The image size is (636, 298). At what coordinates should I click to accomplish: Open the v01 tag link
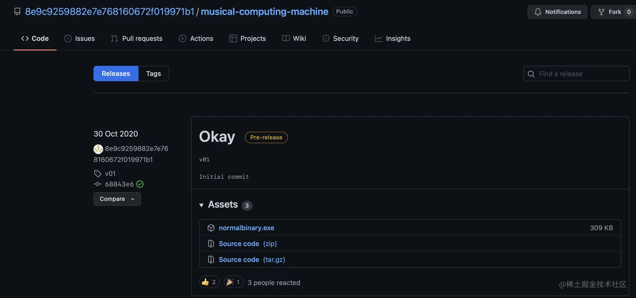click(110, 174)
